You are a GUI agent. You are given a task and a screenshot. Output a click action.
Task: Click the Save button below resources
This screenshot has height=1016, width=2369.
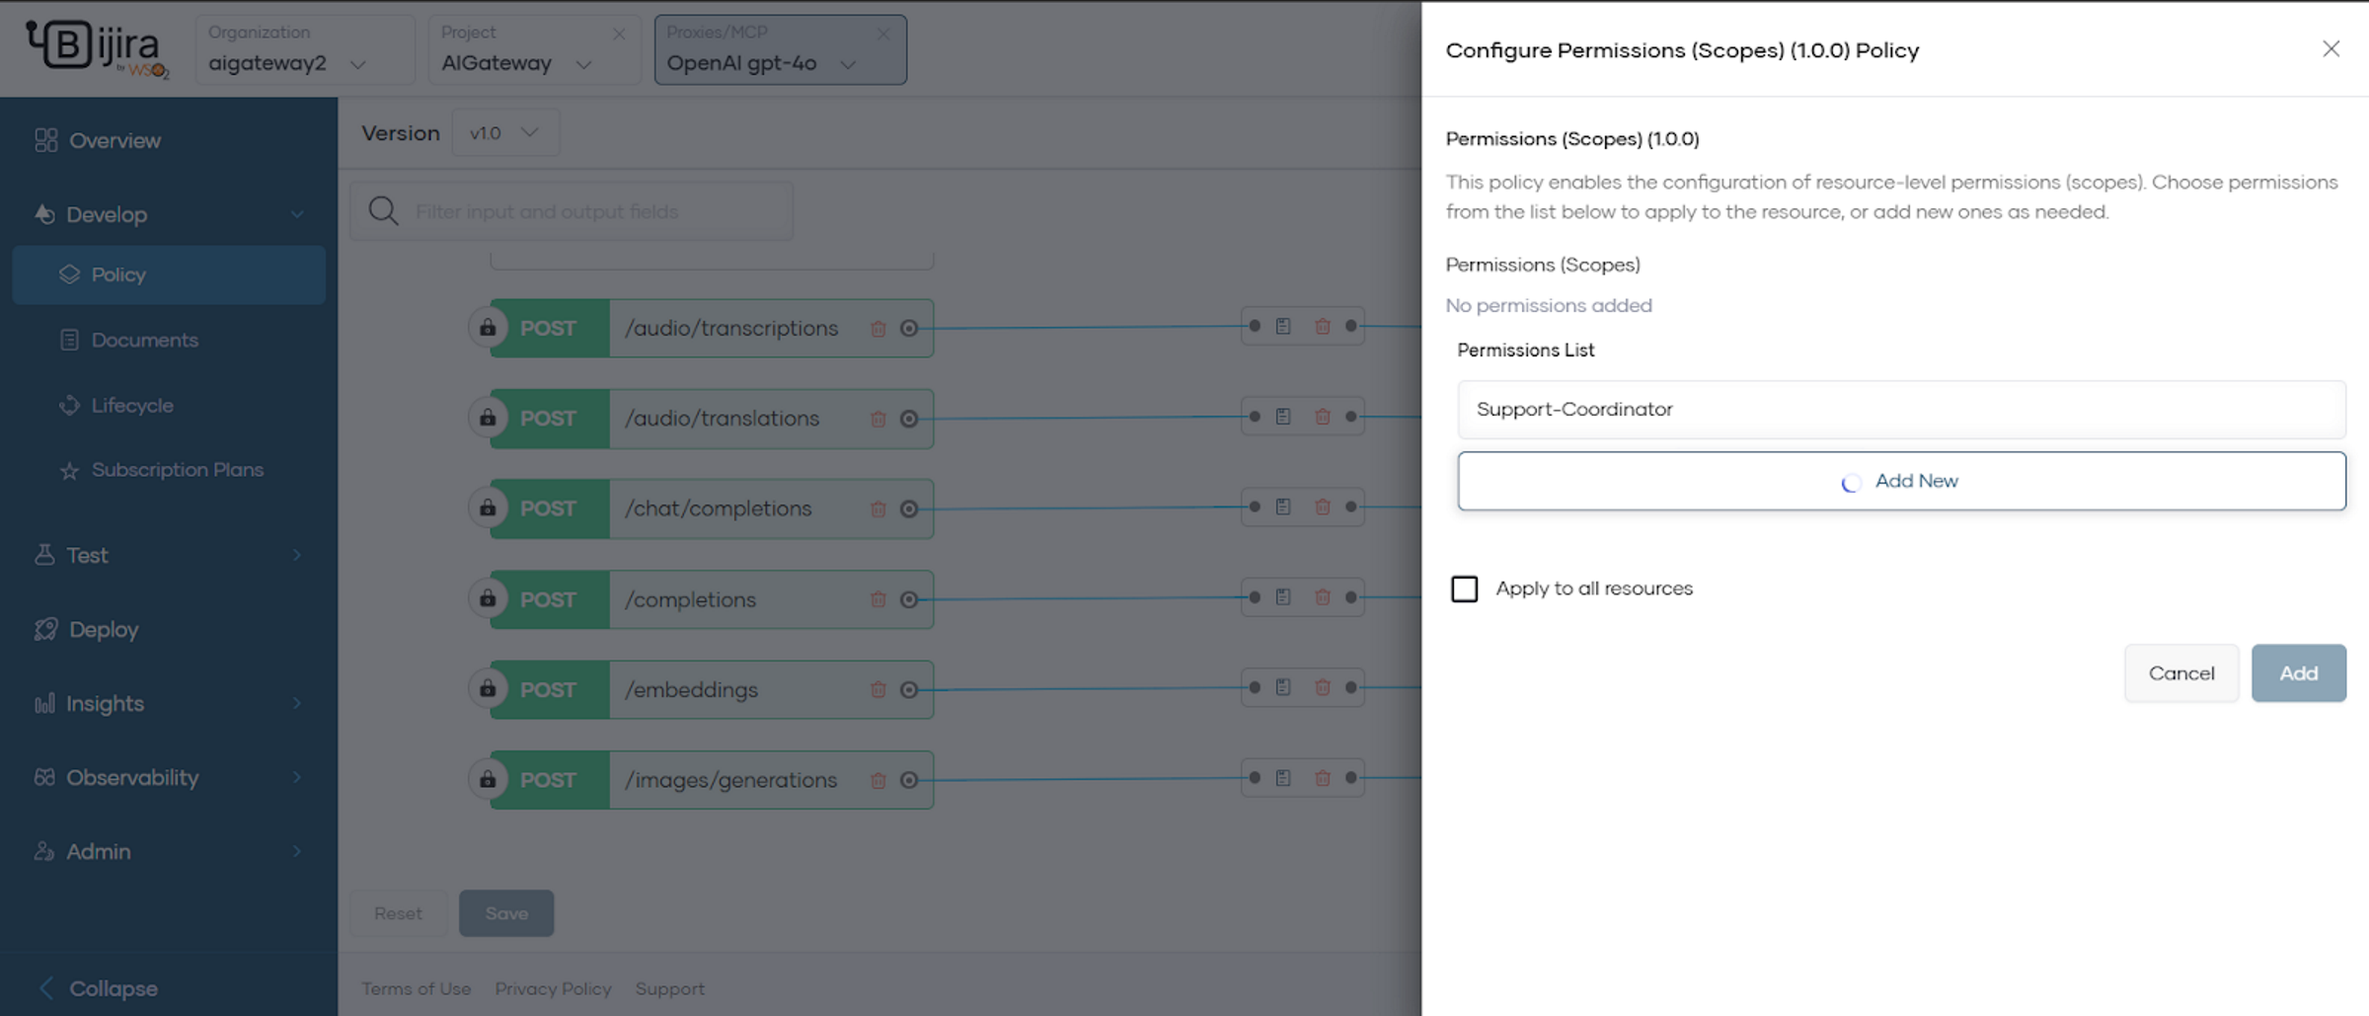[x=506, y=913]
